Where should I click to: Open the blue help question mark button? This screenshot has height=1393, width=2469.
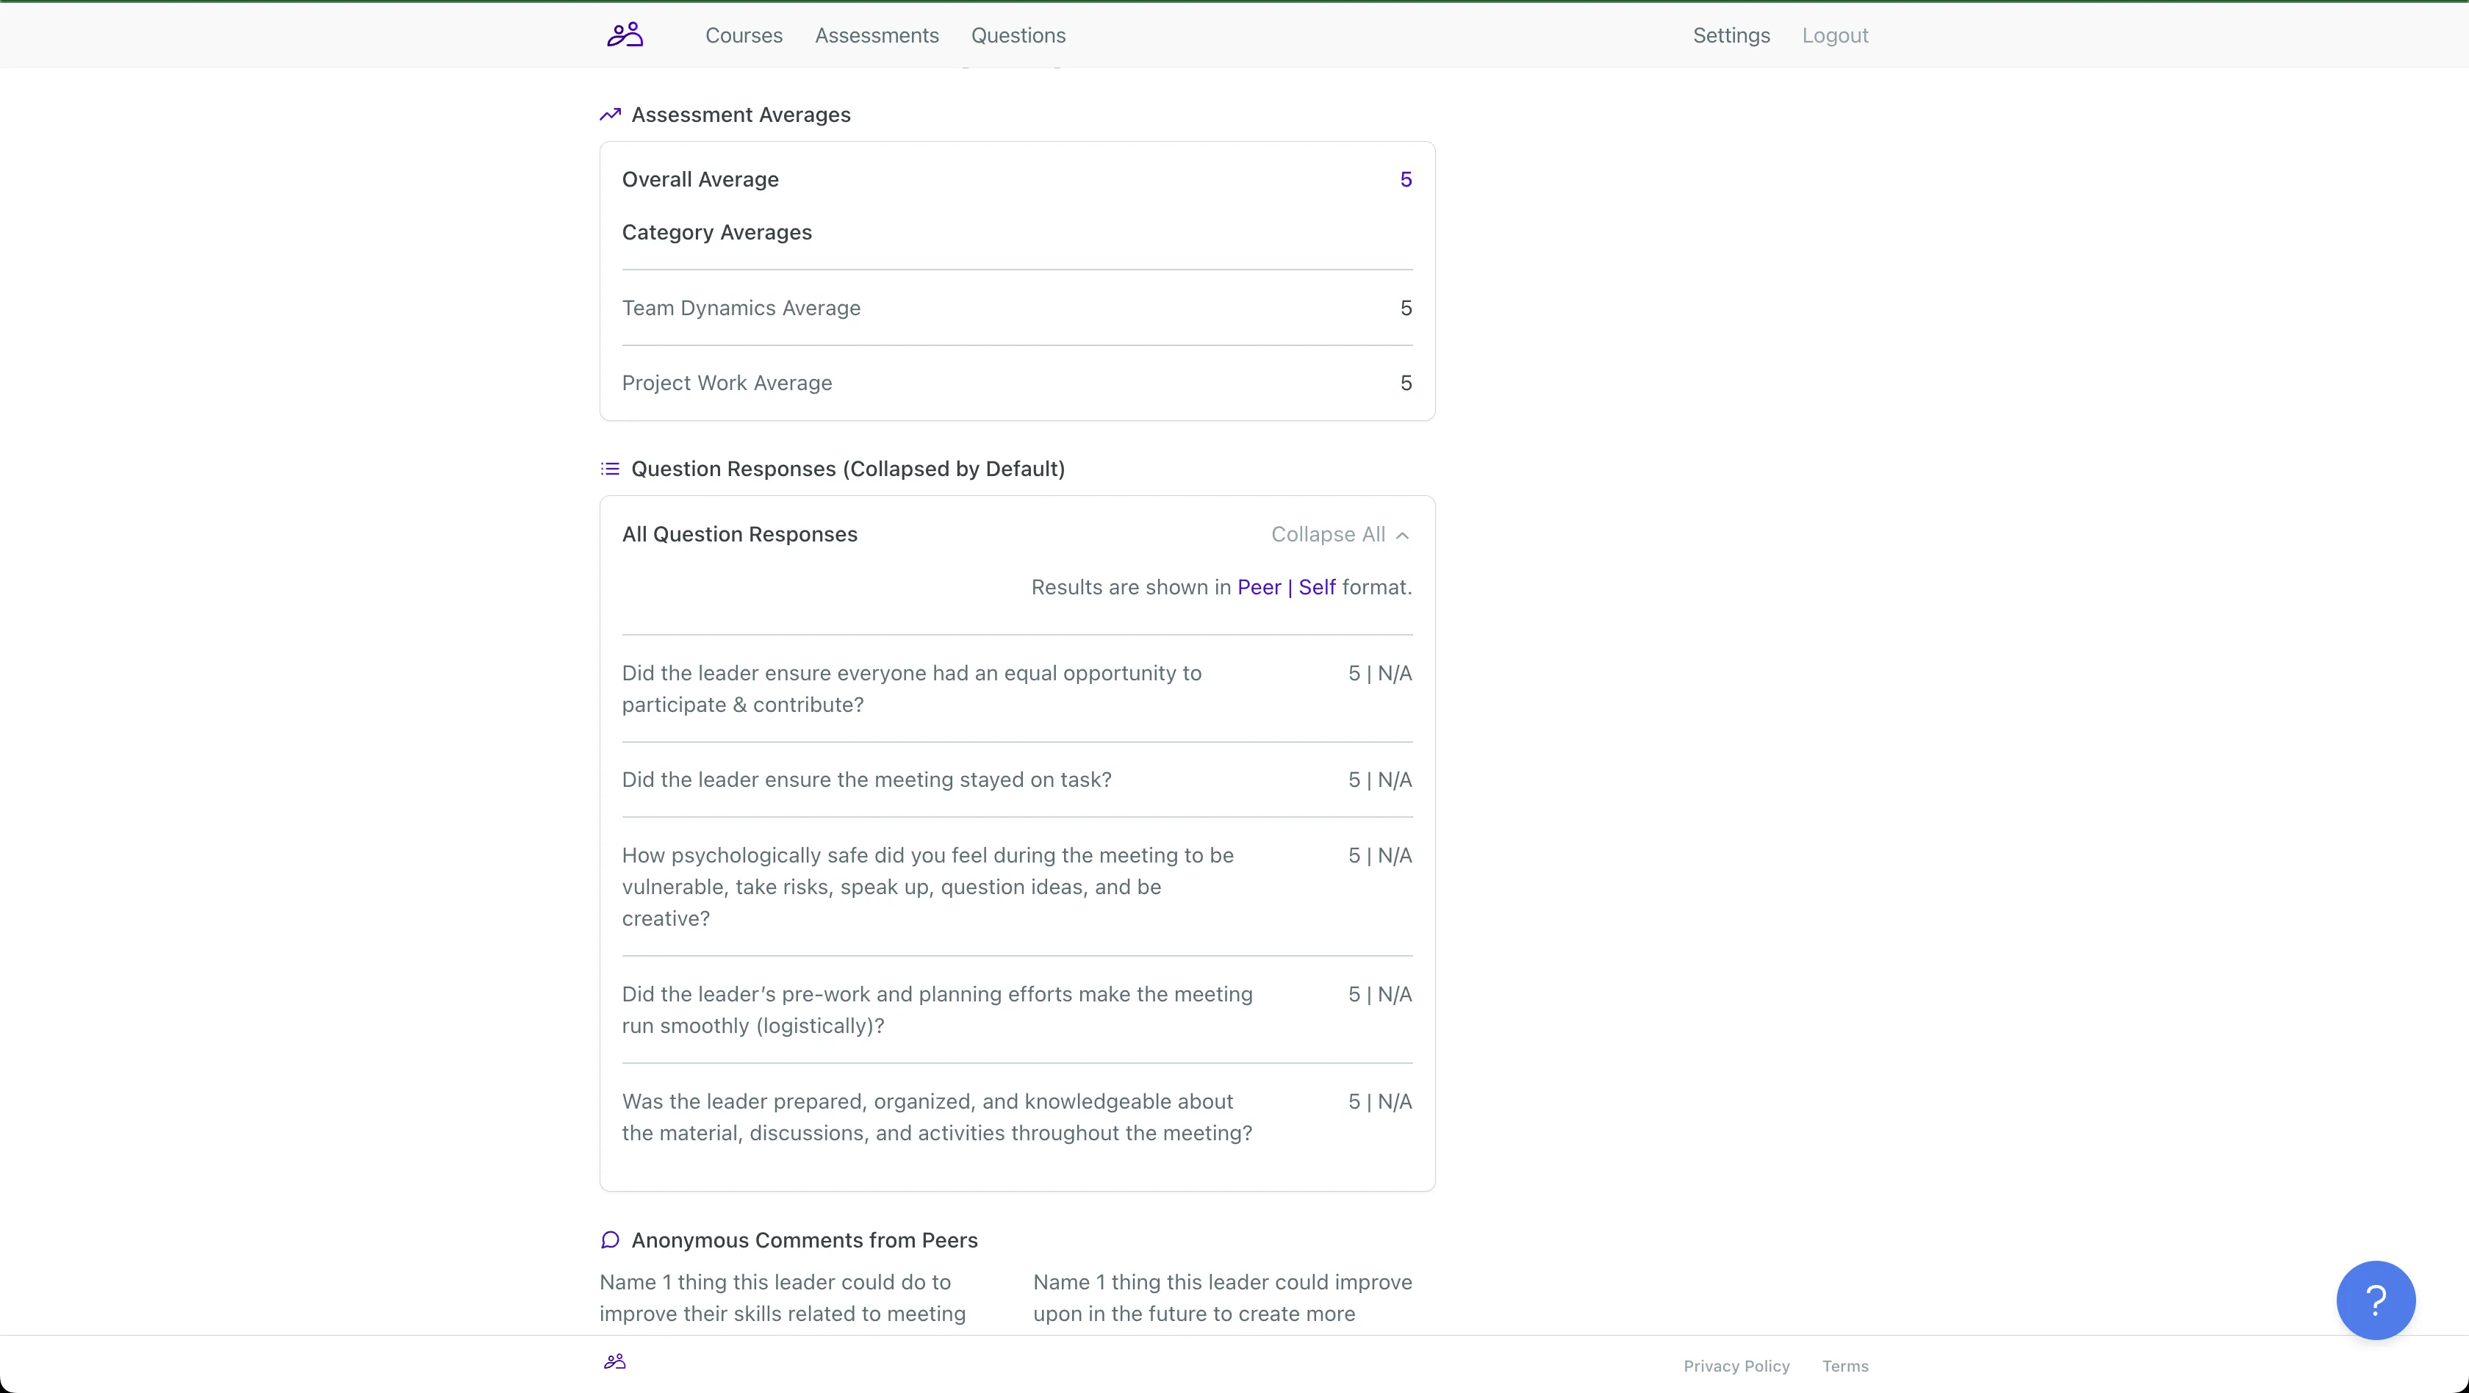(2375, 1300)
